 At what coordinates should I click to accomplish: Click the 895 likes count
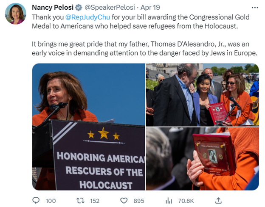(x=138, y=201)
